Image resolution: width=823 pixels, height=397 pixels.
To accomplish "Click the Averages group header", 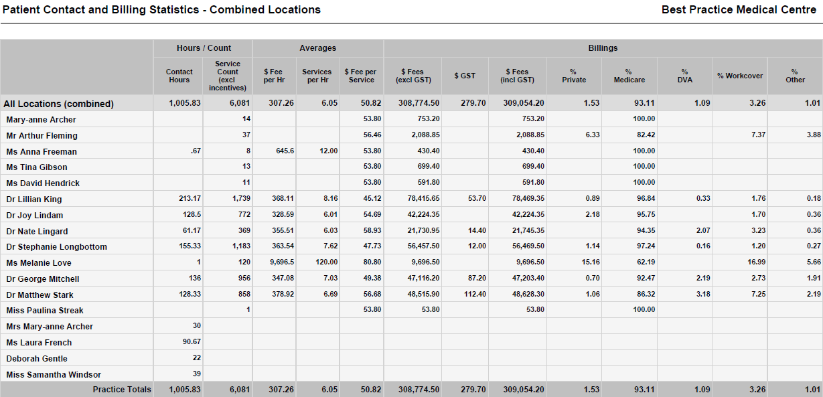I will click(x=317, y=48).
